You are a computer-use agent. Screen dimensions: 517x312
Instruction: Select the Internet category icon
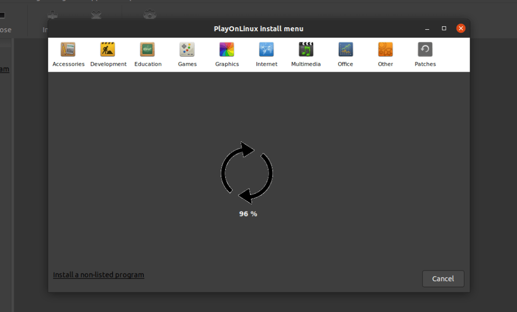point(267,49)
